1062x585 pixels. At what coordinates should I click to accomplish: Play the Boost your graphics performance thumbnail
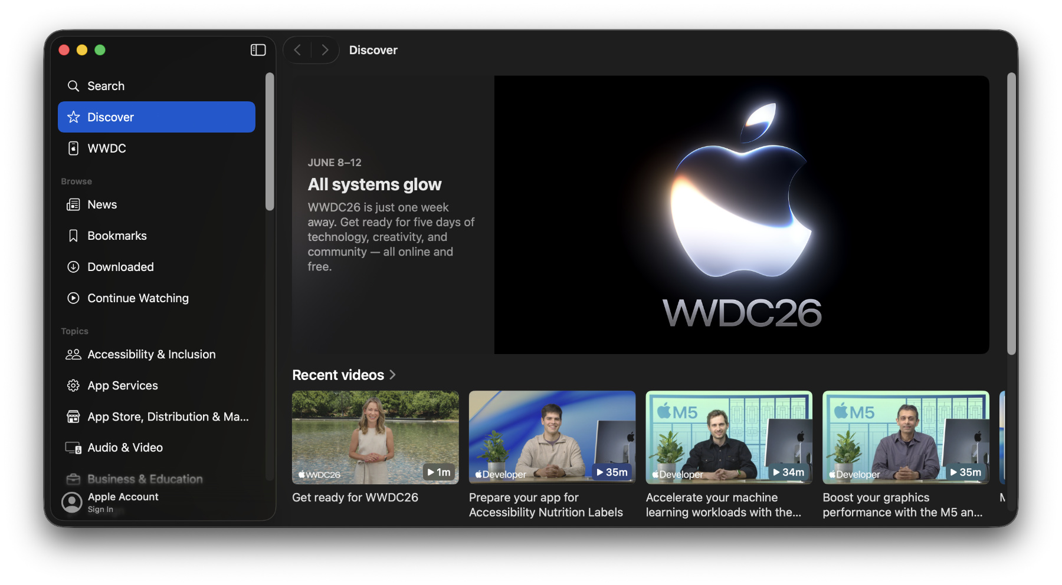(906, 437)
